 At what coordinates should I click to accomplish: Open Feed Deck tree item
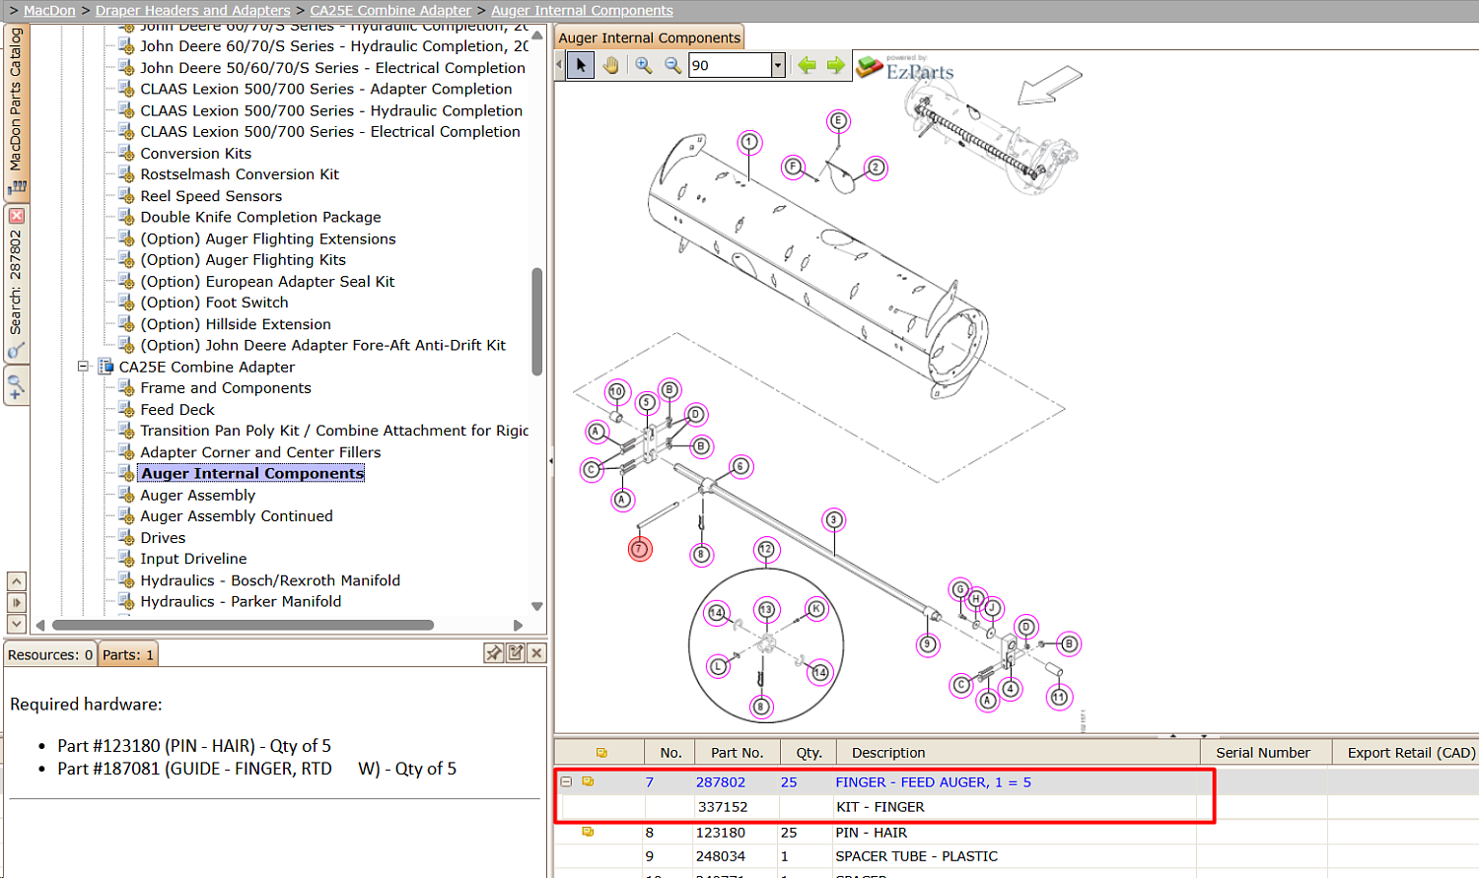coord(177,410)
